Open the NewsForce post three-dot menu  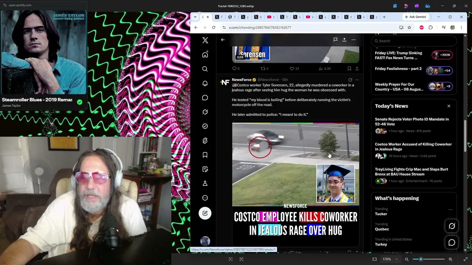tap(357, 79)
